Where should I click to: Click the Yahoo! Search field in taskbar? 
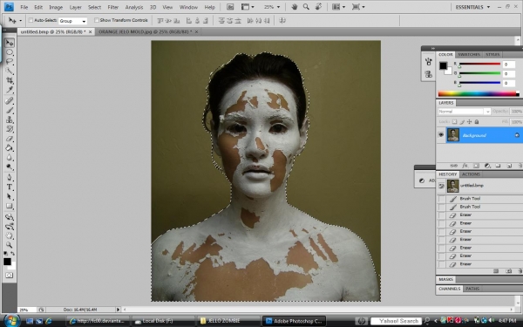[x=395, y=321]
